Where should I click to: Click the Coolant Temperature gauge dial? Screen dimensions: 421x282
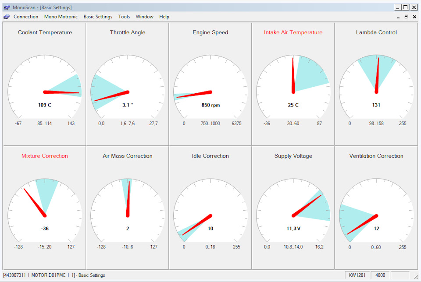coord(45,87)
